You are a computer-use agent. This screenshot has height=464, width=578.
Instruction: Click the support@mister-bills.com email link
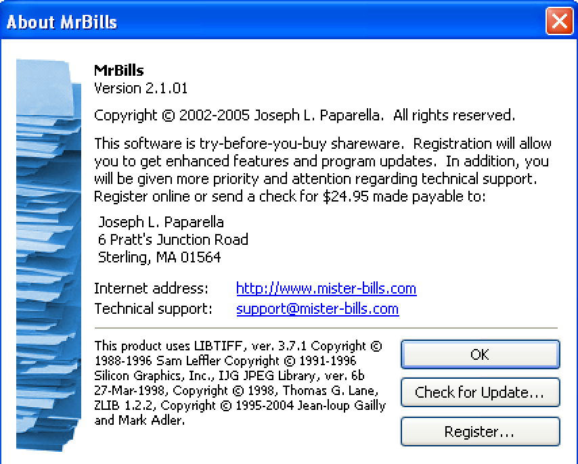317,309
